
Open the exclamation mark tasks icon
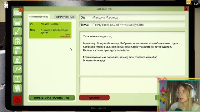tap(17, 79)
